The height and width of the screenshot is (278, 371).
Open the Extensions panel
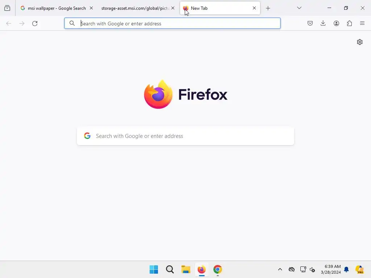click(x=349, y=24)
